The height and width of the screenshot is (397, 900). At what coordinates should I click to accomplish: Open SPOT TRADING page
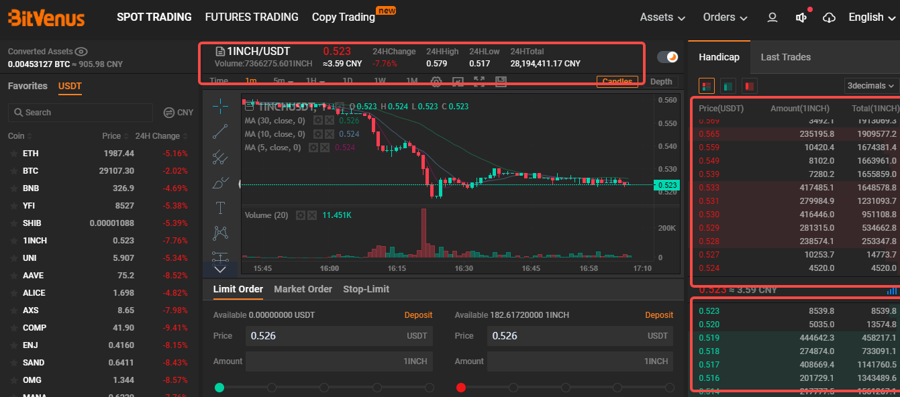coord(154,17)
